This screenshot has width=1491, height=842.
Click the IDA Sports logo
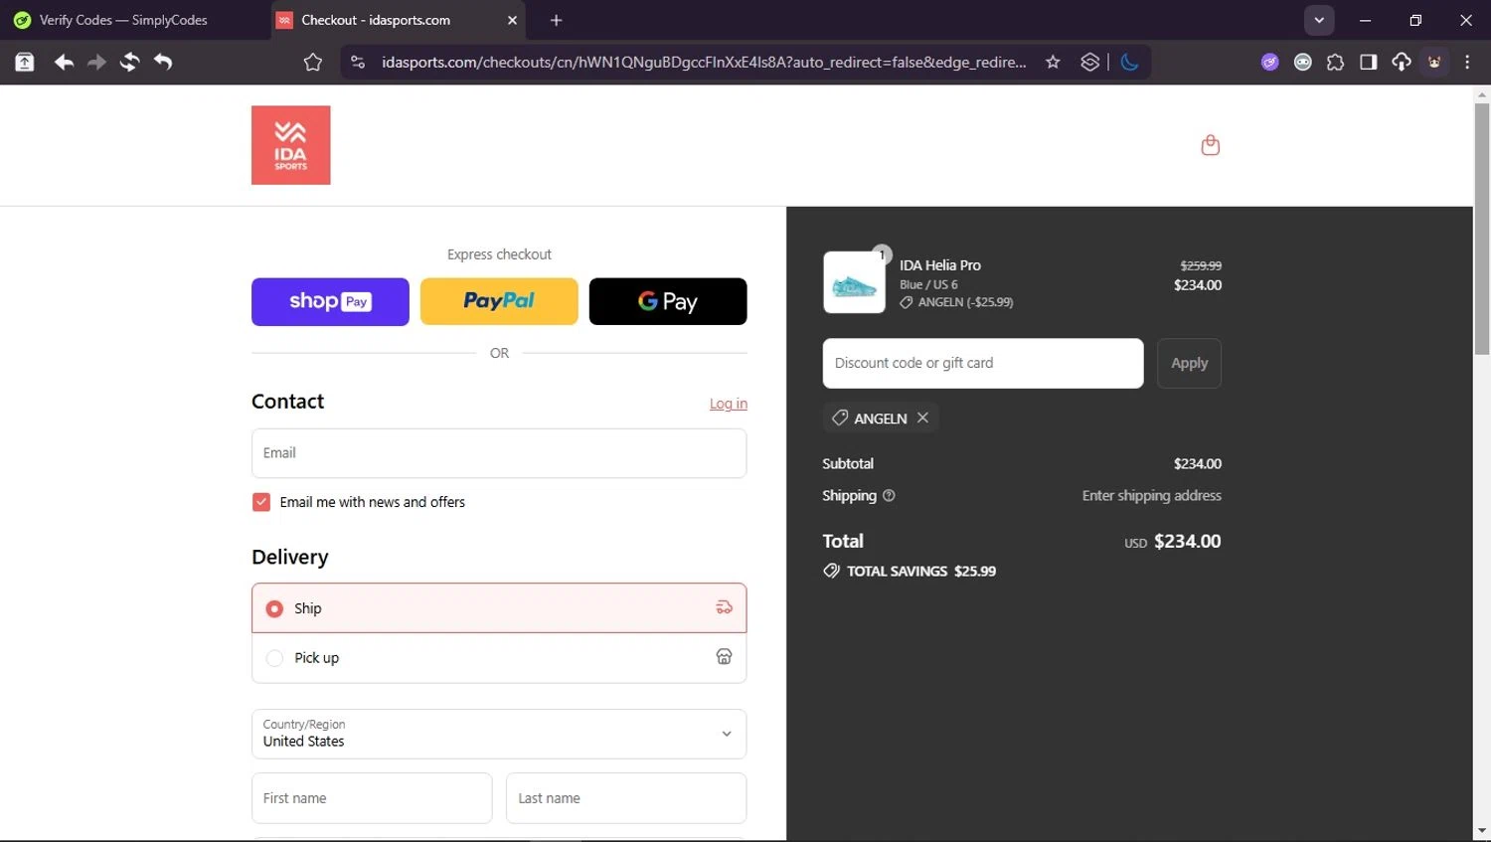(x=290, y=145)
